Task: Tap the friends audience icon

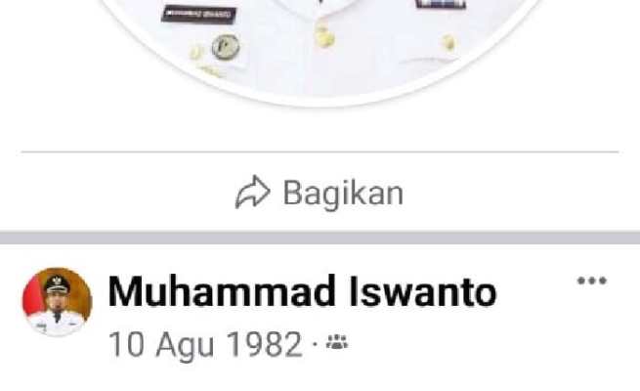Action: (x=337, y=342)
